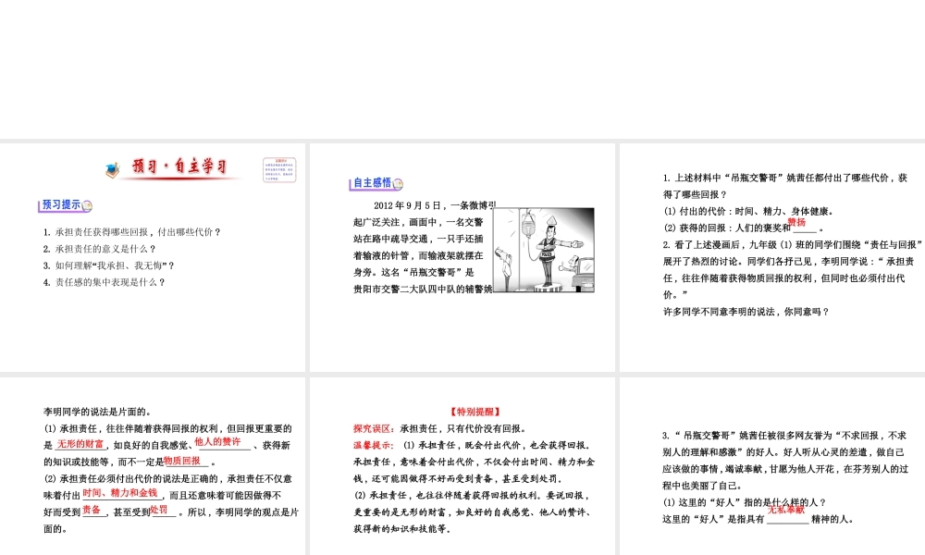
Task: Select the 预习·自主学习 slide title
Action: point(179,166)
